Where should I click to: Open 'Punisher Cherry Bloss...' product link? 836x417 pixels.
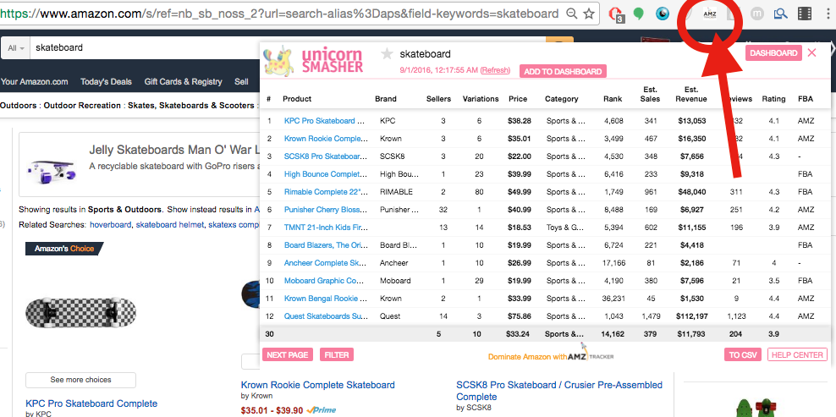[x=326, y=210]
